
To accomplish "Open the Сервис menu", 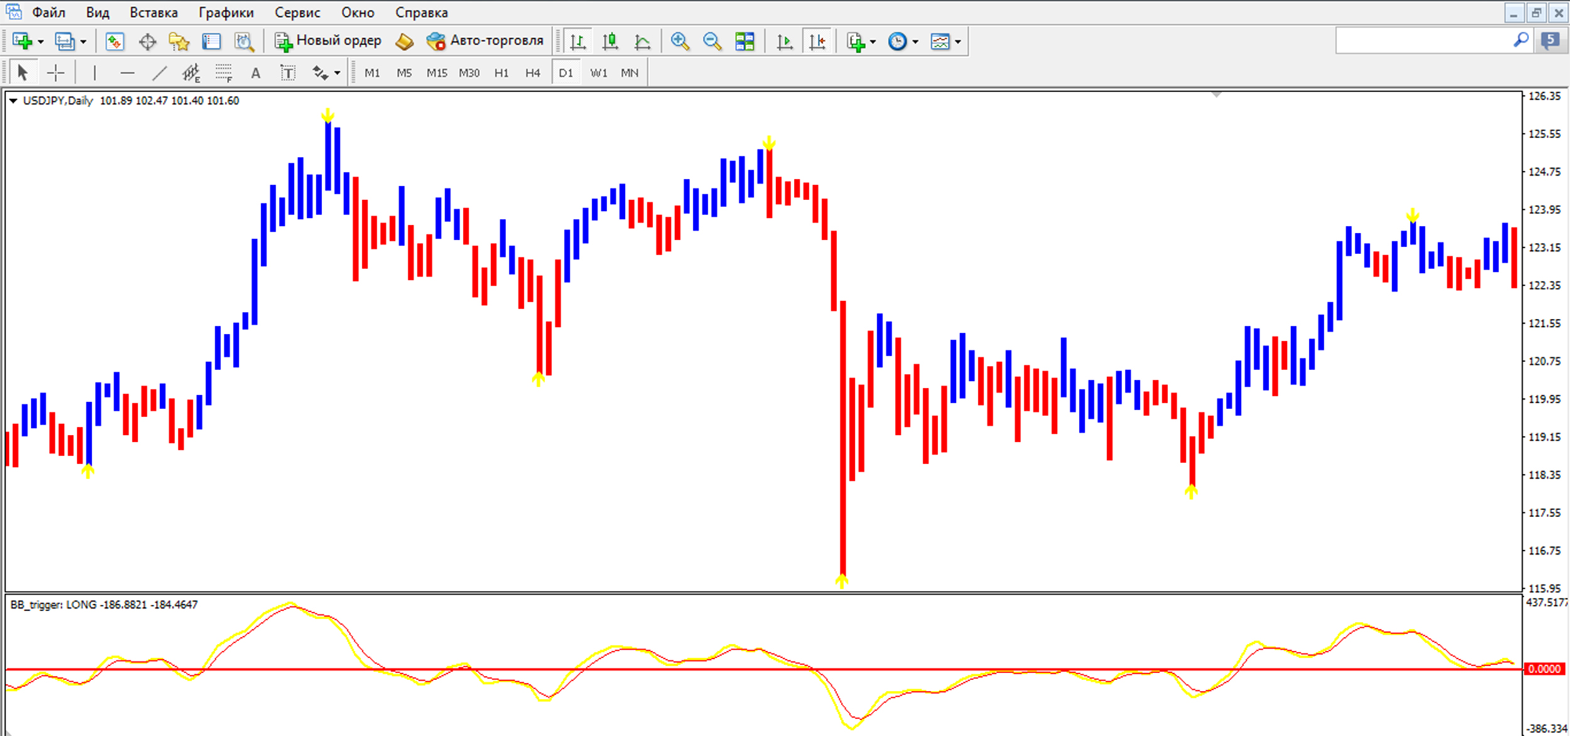I will (x=297, y=13).
